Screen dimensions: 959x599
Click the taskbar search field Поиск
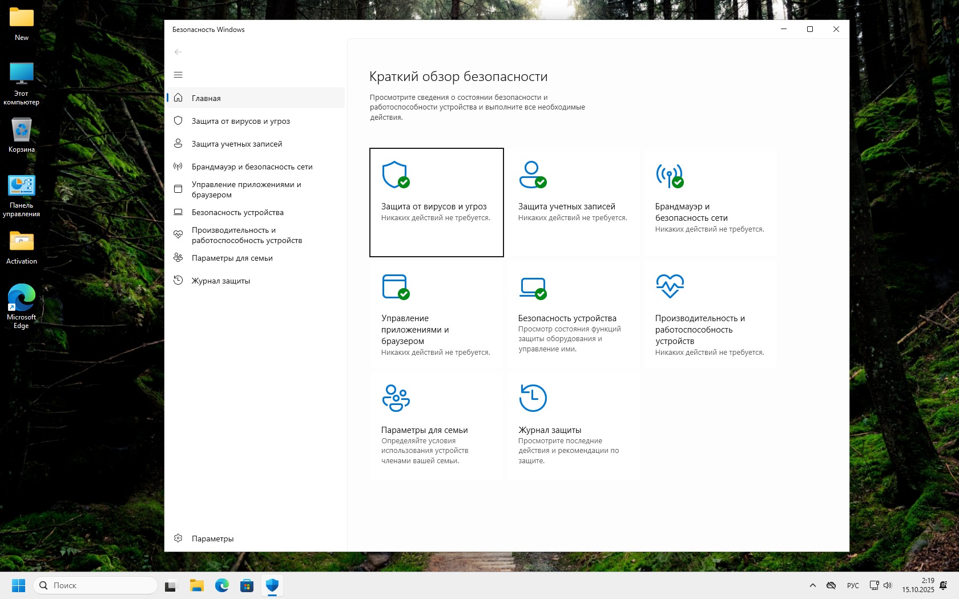[x=96, y=585]
